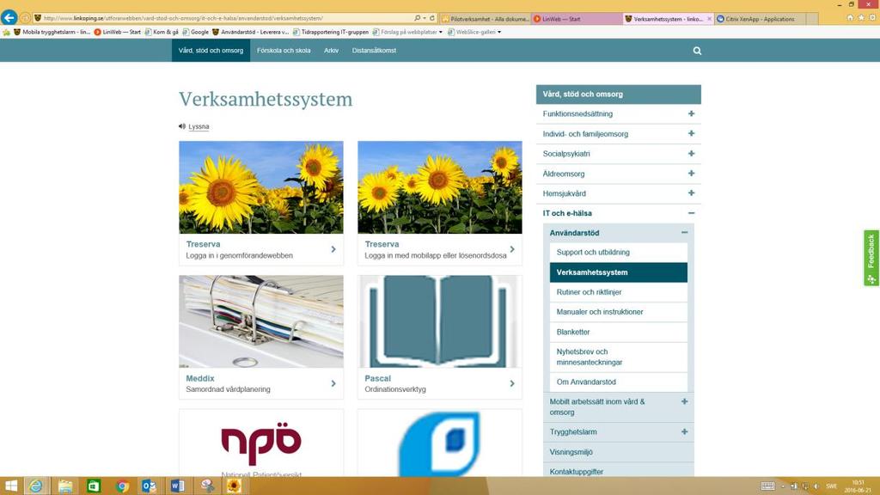The width and height of the screenshot is (880, 495).
Task: Open the on-screen keyboard tray icon
Action: click(767, 486)
